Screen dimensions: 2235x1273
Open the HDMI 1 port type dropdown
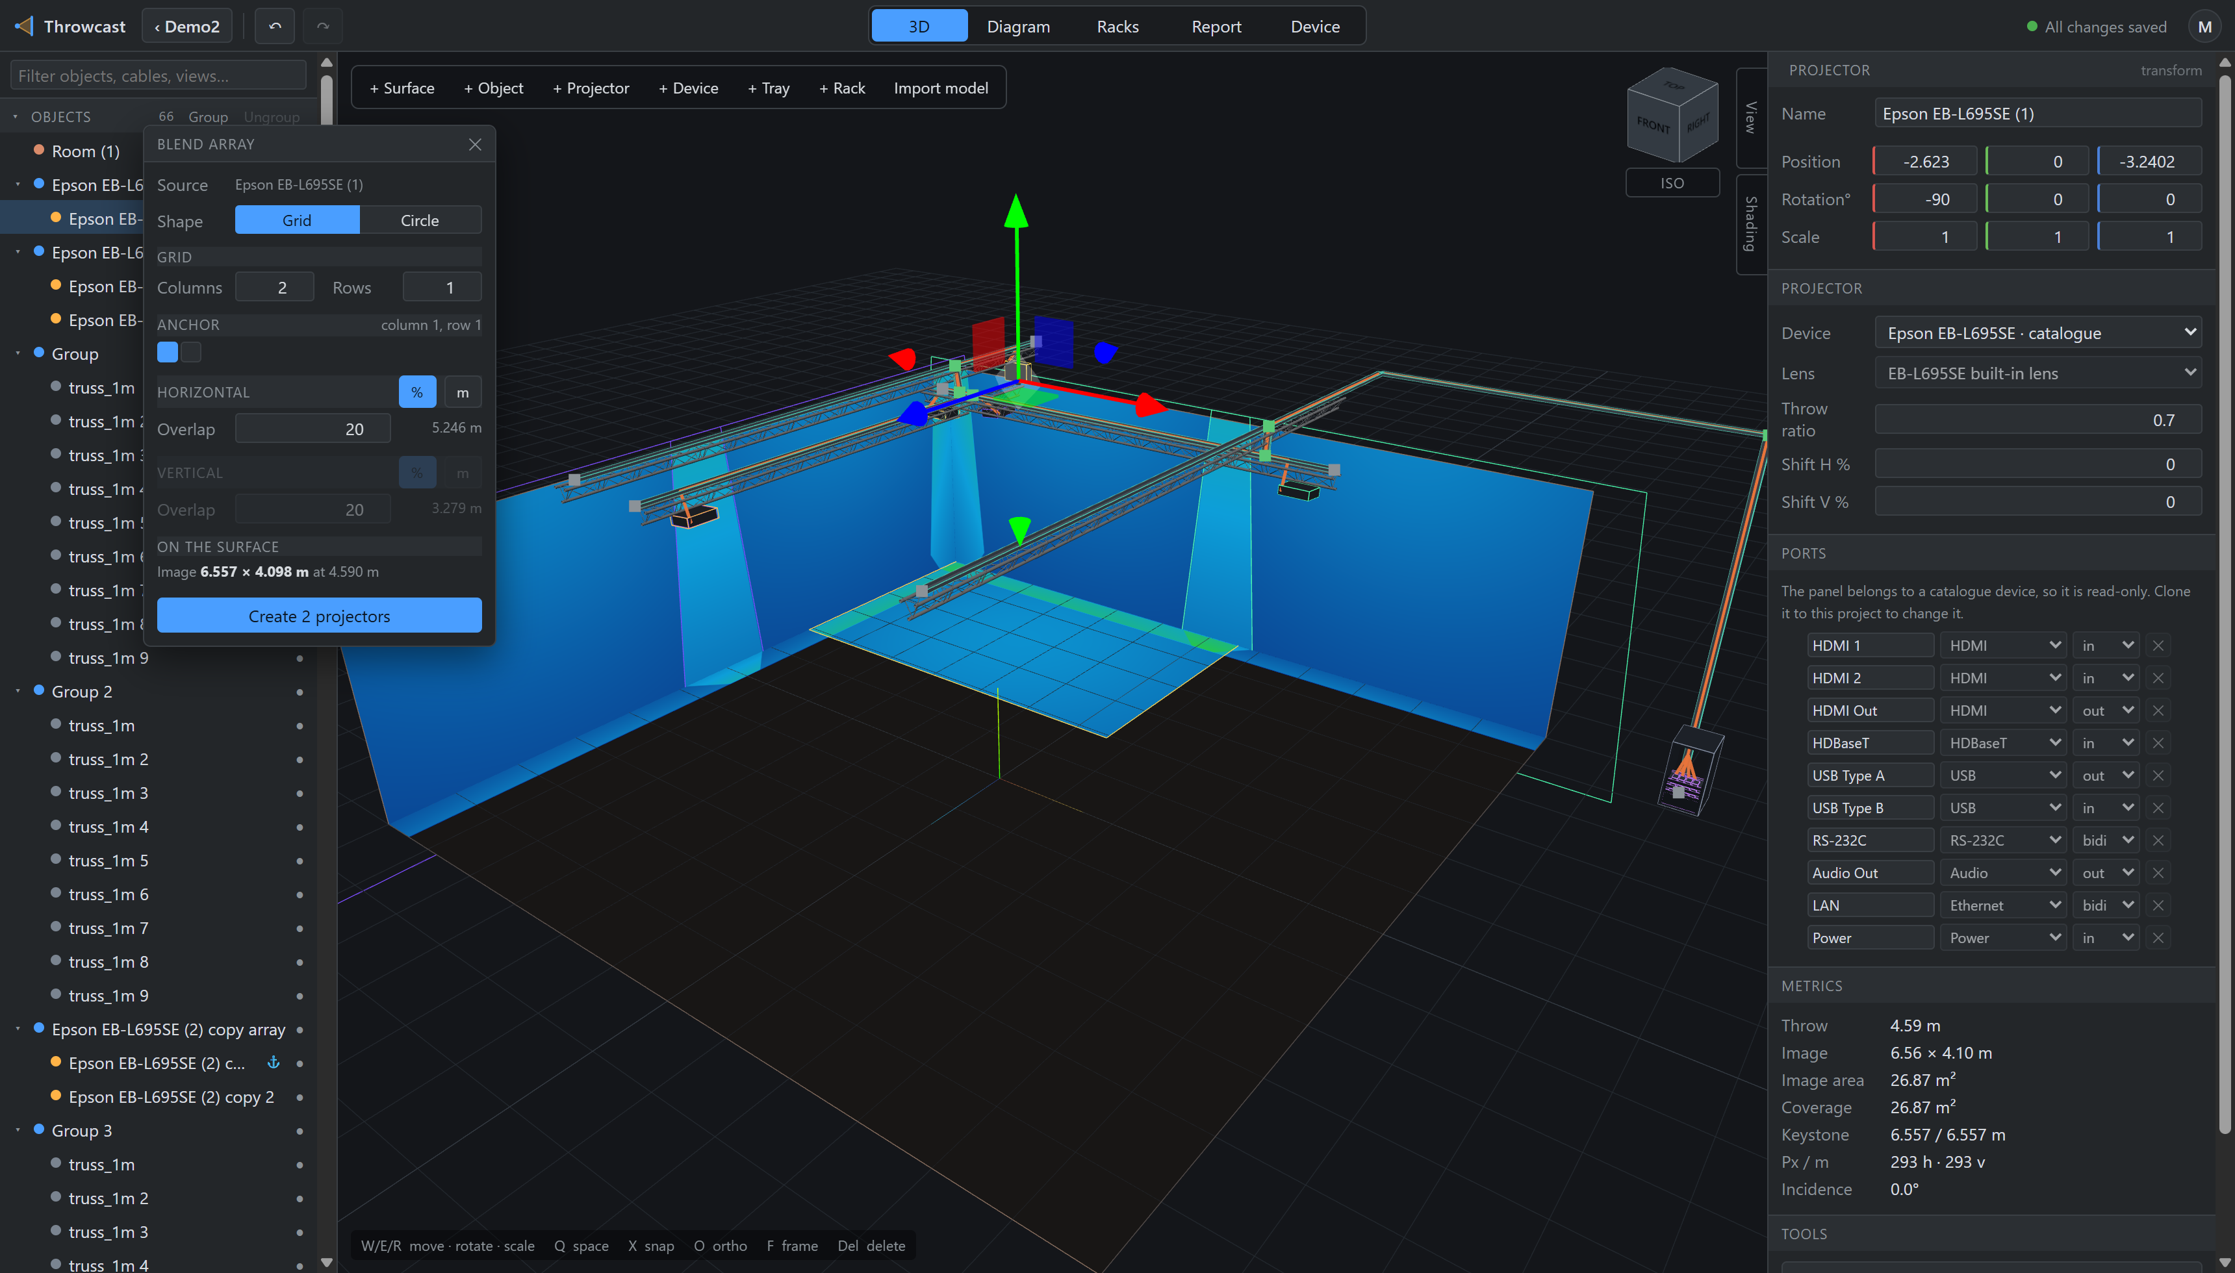[2002, 645]
